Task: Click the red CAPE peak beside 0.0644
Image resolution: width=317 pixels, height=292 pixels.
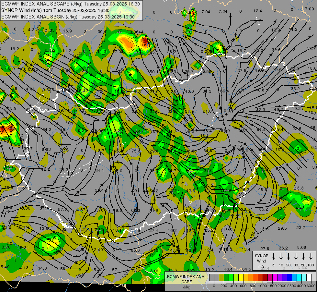Action: [146, 42]
